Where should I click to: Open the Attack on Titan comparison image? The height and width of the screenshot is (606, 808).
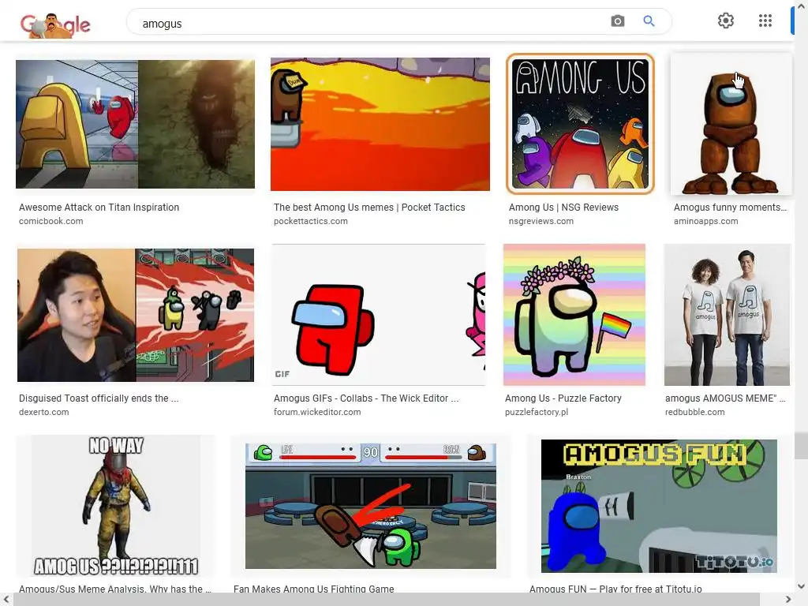[x=135, y=124]
